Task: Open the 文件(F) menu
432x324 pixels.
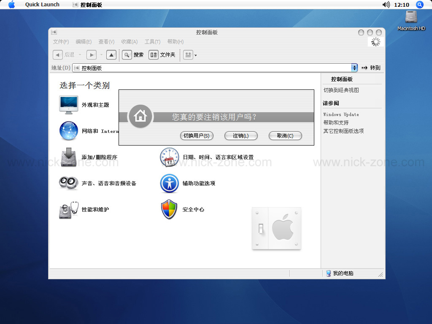Action: 61,42
